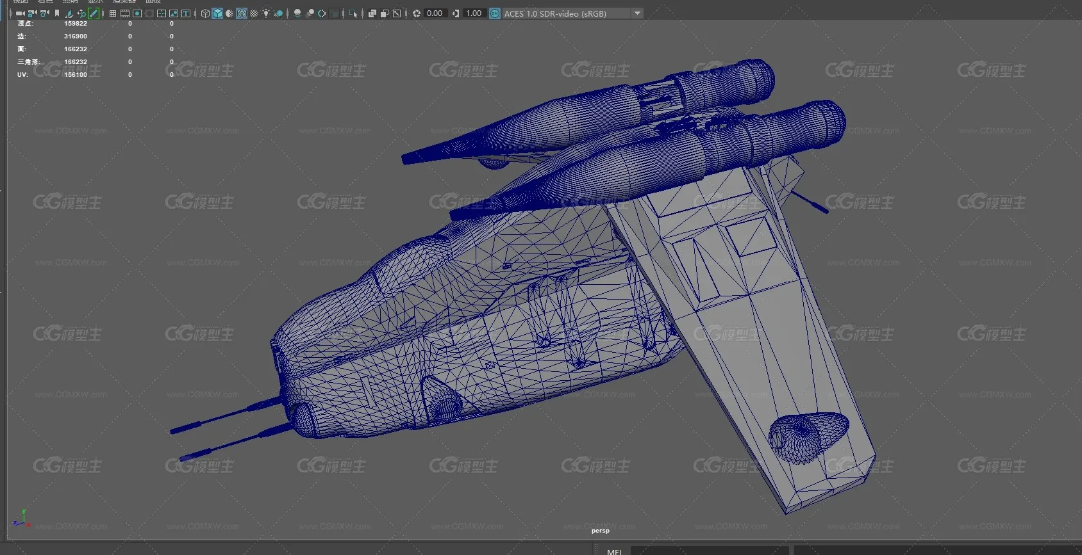Click the persp camera label
Screen dimensions: 1082x555
coord(601,531)
